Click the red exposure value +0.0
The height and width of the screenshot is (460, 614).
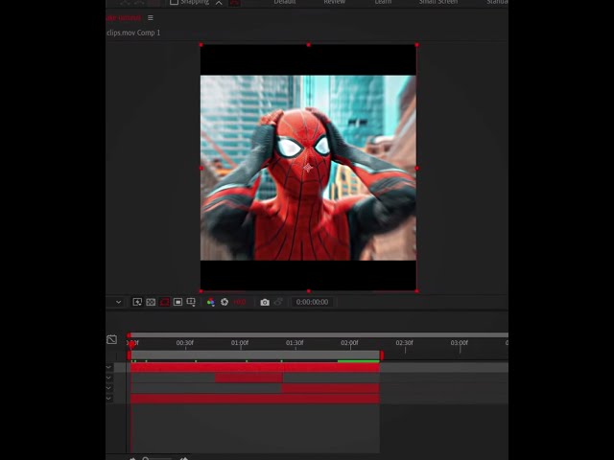coord(240,302)
